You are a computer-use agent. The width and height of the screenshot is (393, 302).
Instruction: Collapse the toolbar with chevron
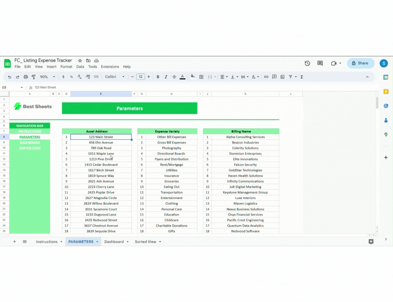click(x=367, y=77)
